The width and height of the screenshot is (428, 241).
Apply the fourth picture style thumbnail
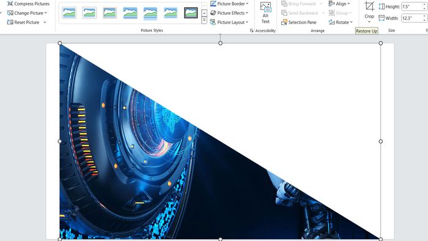coord(130,13)
